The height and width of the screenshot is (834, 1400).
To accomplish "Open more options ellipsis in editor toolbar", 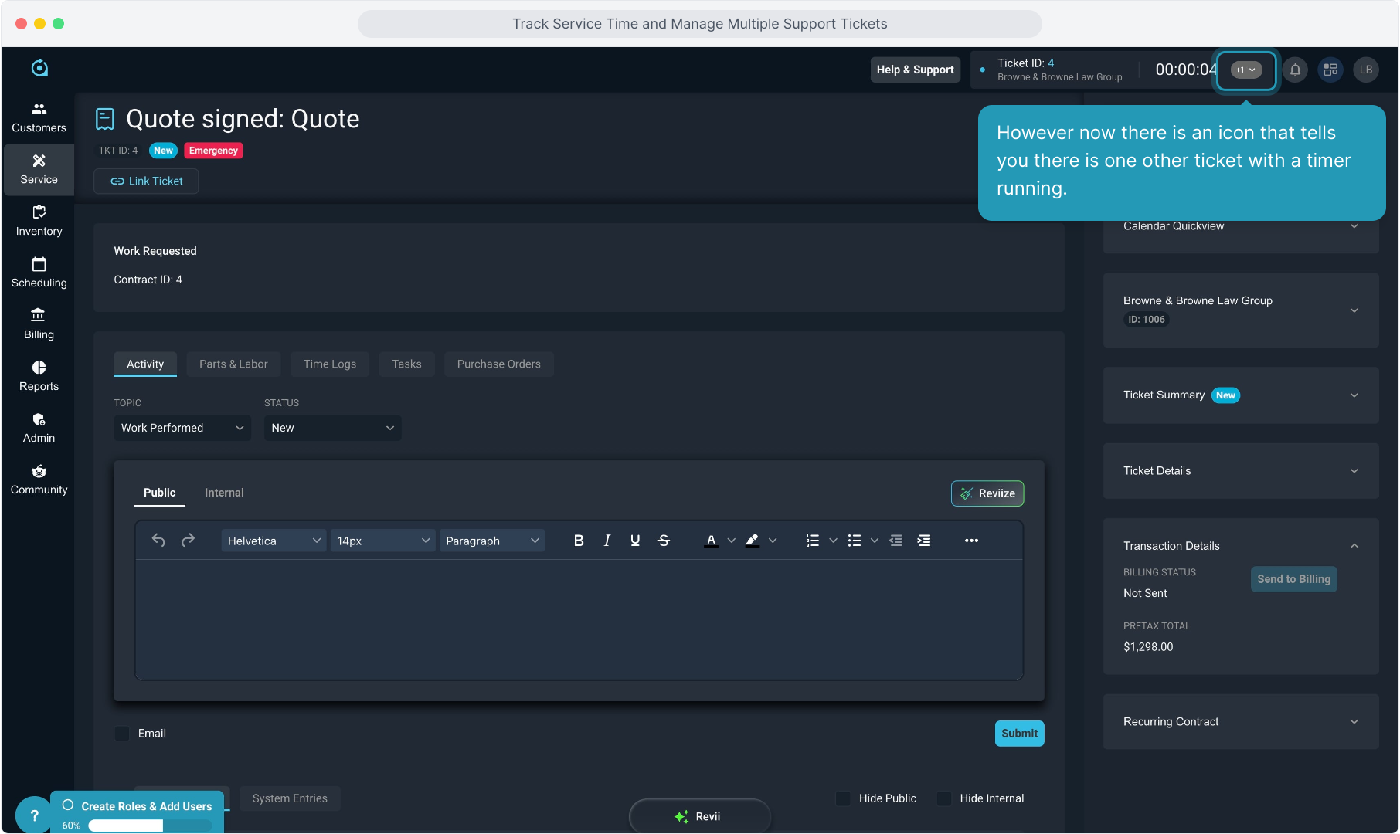I will coord(971,541).
